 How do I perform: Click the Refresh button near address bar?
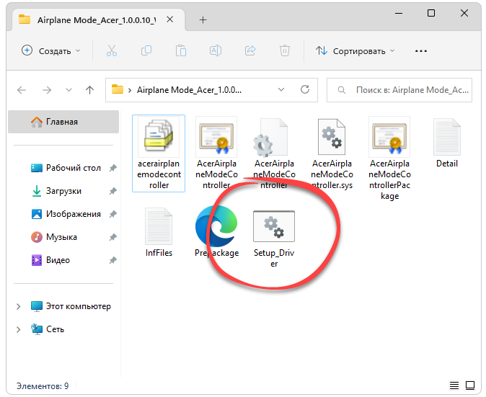[305, 90]
